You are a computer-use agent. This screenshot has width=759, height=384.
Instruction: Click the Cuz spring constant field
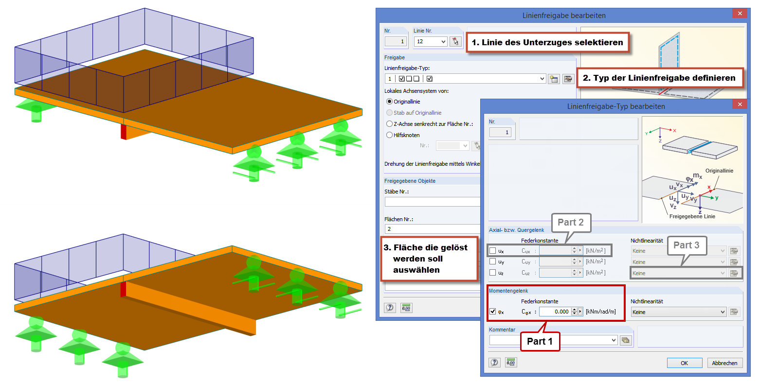[555, 273]
